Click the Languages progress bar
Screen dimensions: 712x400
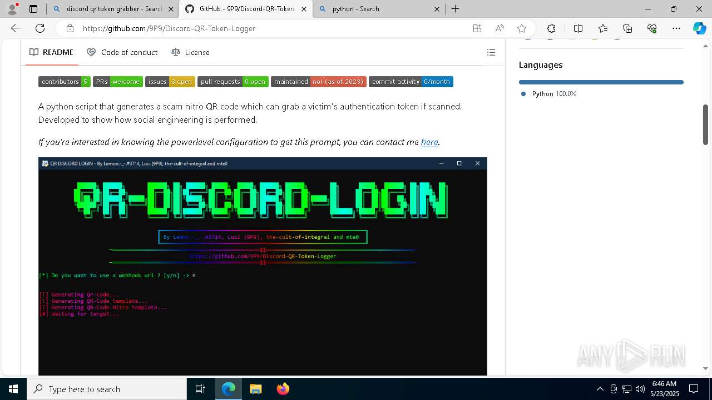[x=601, y=82]
